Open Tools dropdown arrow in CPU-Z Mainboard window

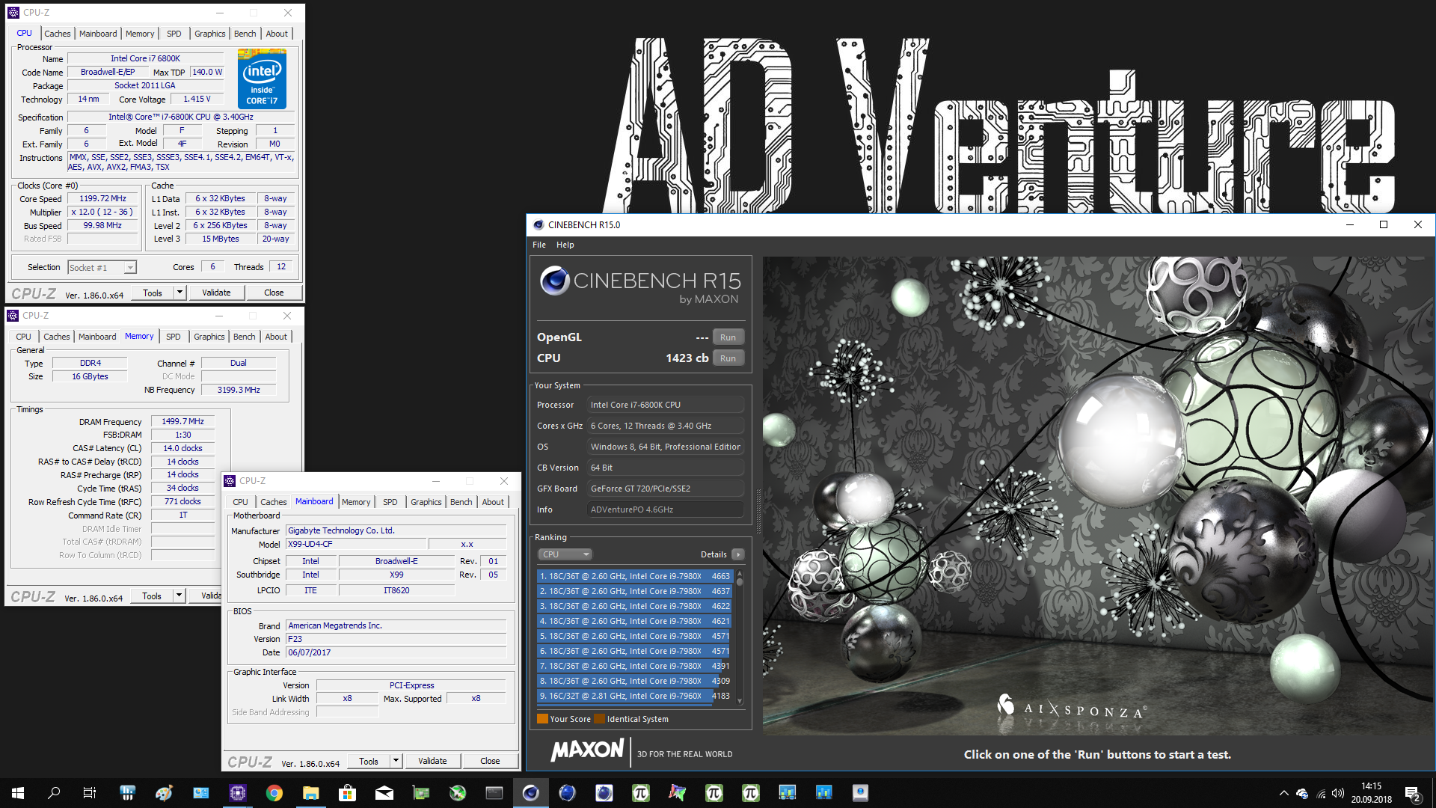coord(396,761)
